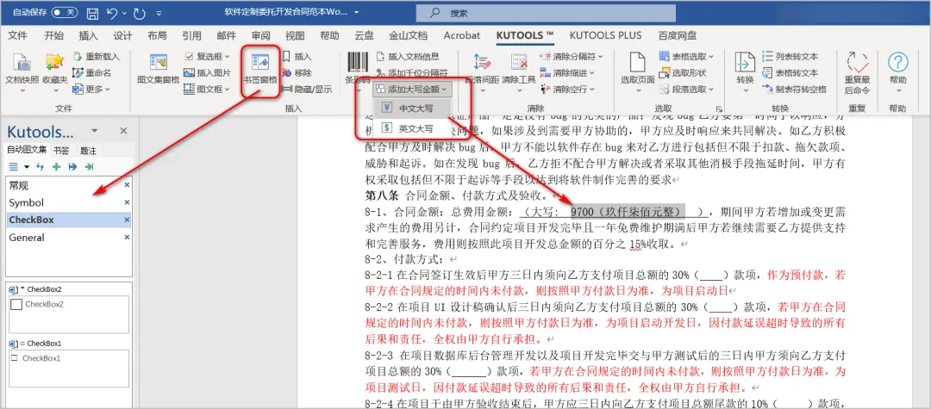Click the Redo circular arrow icon
931x409 pixels.
click(x=141, y=12)
